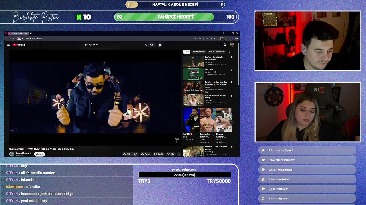Click the Paylaş share button
This screenshot has width=366, height=205.
(146, 154)
